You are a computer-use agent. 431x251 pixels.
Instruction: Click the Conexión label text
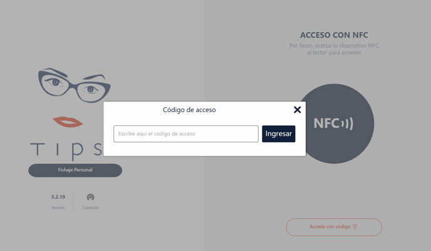90,208
